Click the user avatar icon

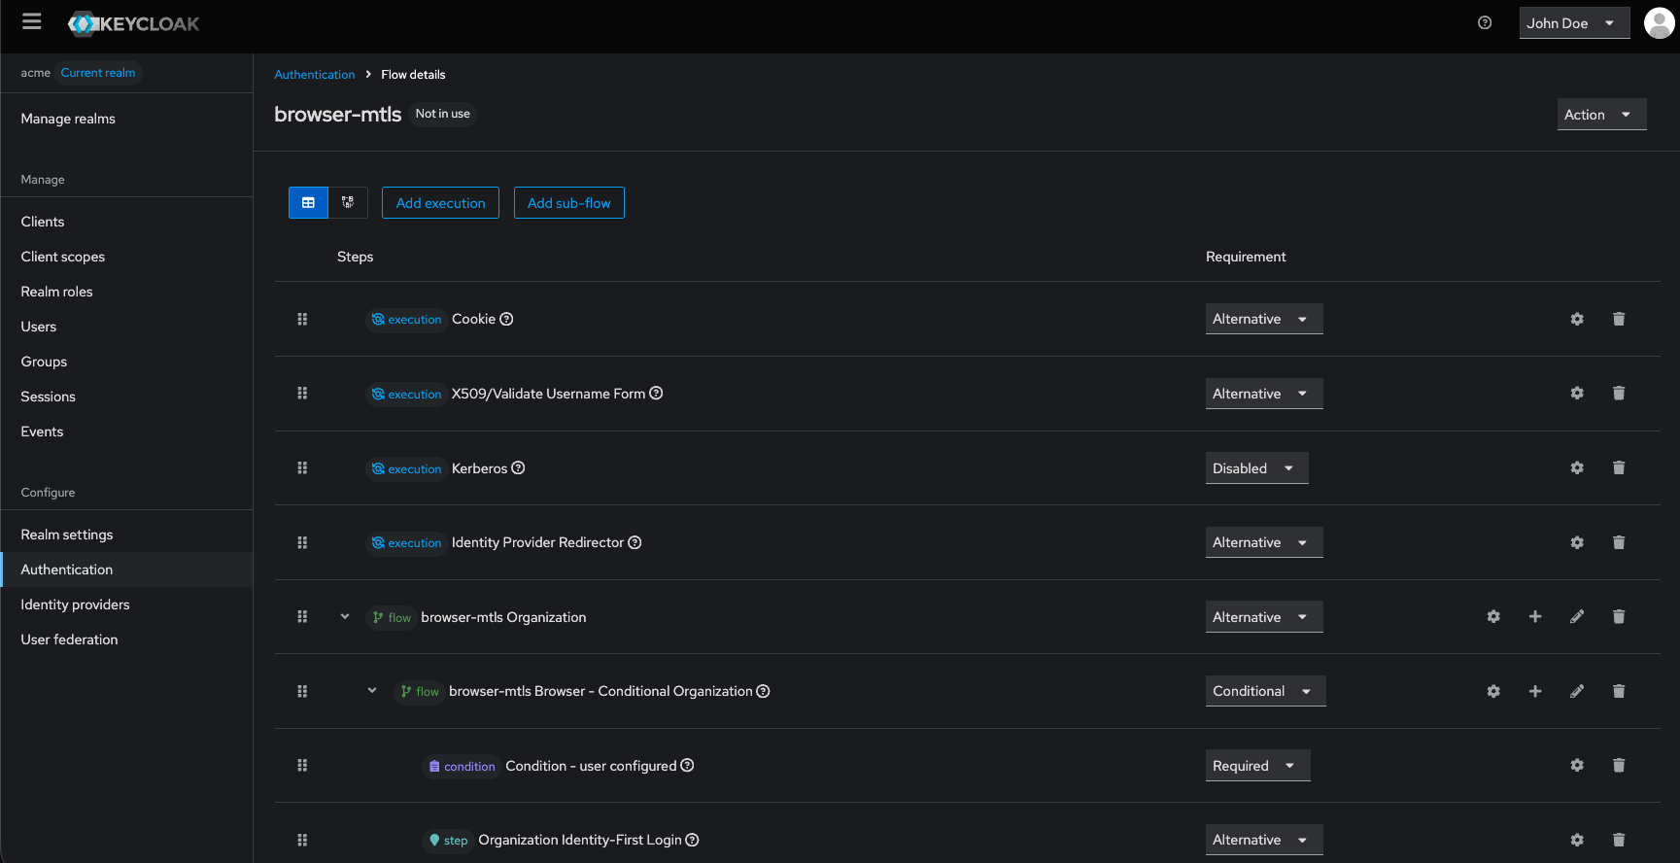click(x=1659, y=23)
